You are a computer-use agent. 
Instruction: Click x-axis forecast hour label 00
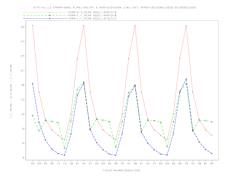click(33, 163)
